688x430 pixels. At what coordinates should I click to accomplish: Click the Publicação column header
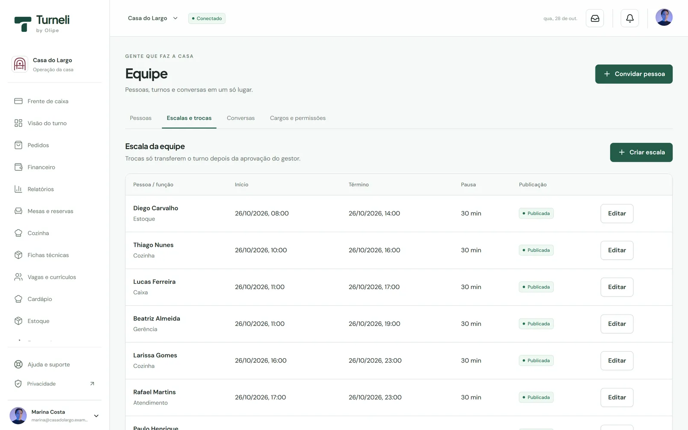click(x=533, y=184)
